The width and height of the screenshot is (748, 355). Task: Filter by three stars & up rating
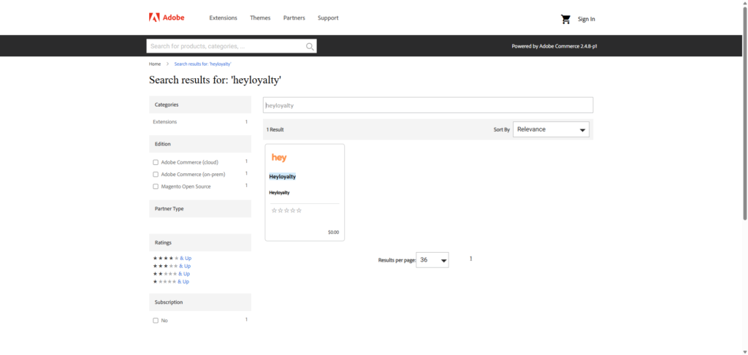[172, 266]
